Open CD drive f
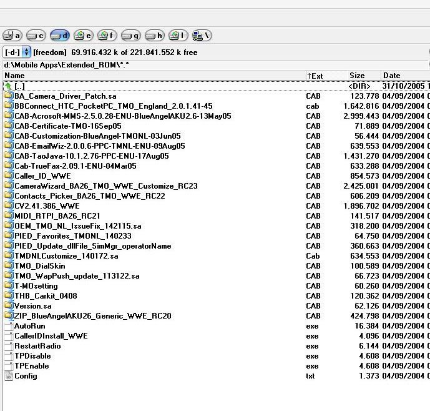 click(107, 36)
